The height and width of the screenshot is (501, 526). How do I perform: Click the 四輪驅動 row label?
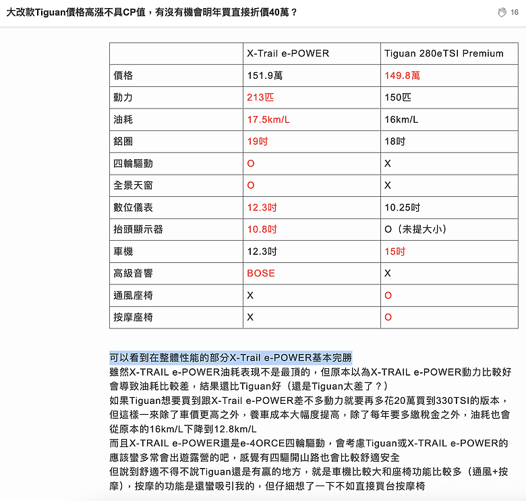133,163
